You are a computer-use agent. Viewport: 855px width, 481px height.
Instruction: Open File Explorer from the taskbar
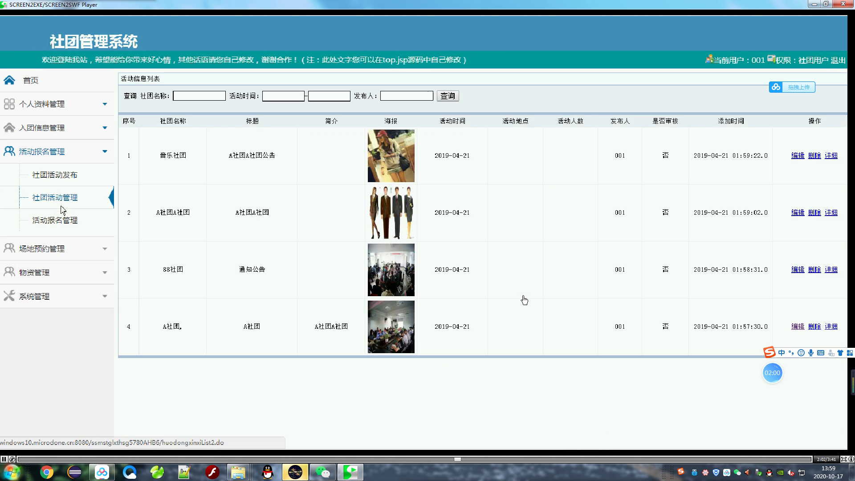[238, 472]
